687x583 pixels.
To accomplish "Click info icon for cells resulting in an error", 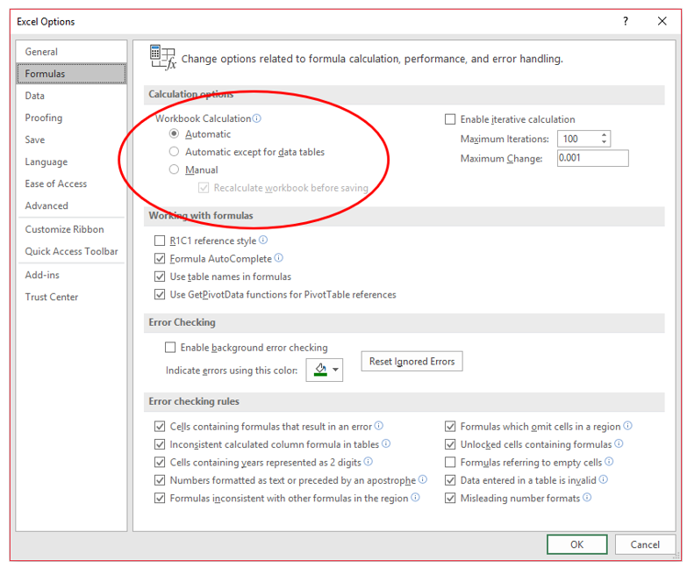I will point(379,426).
